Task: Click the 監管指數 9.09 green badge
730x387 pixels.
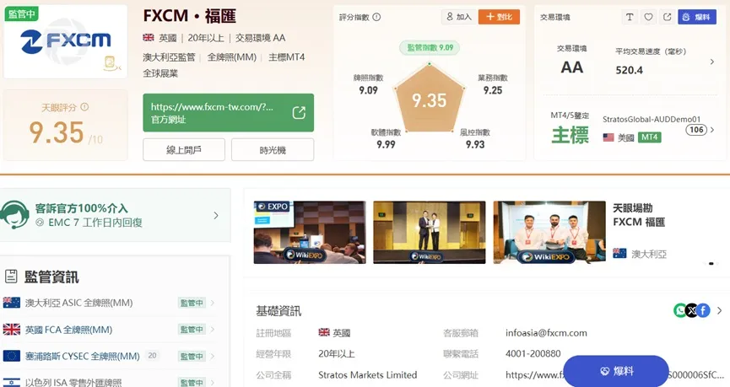Action: [430, 47]
